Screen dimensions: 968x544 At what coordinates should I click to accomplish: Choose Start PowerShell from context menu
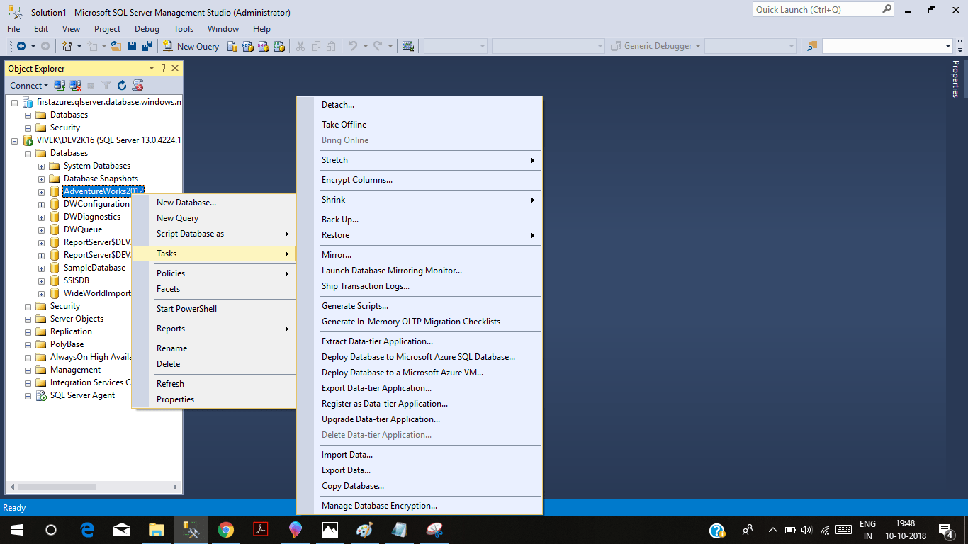213,309
